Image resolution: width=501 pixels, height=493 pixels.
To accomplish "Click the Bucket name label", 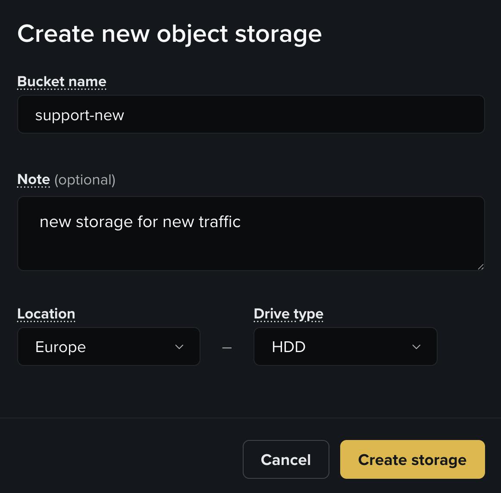I will (62, 81).
